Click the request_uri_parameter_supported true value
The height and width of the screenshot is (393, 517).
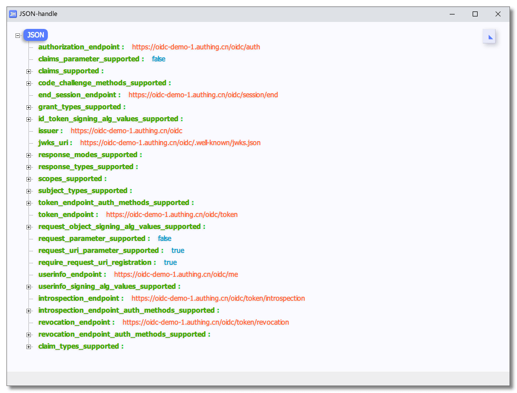[177, 250]
